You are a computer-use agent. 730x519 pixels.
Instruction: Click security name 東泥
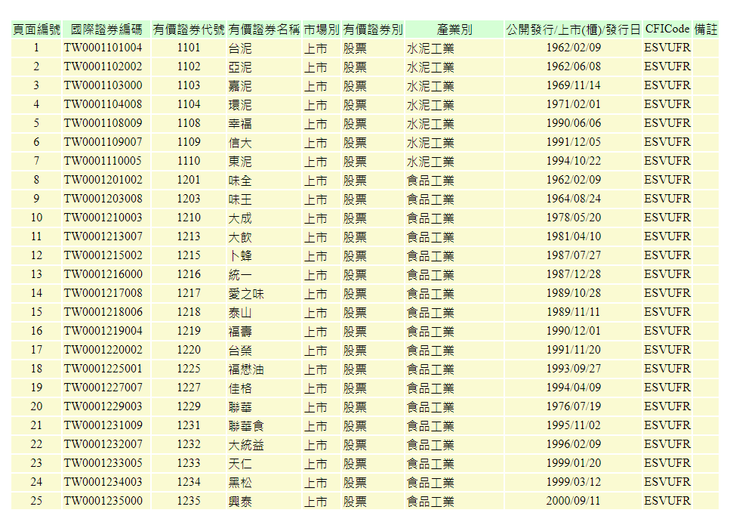point(240,162)
